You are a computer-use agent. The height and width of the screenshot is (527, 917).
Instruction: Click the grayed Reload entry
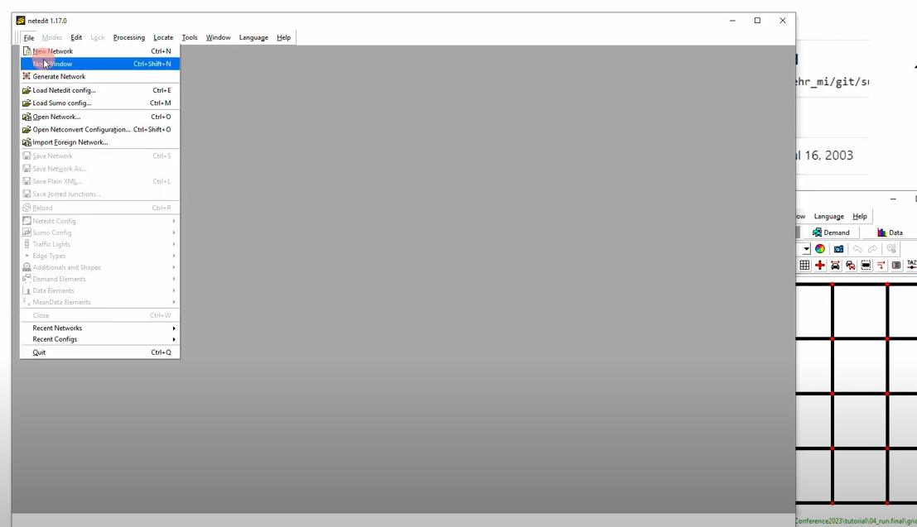click(100, 208)
